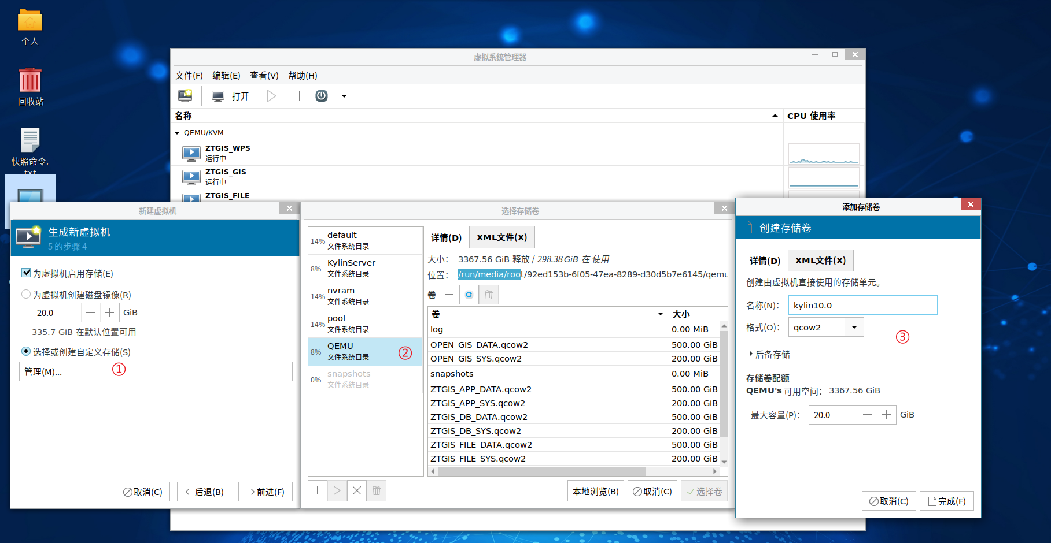
Task: Click the 完成 button to finish volume creation
Action: (x=946, y=500)
